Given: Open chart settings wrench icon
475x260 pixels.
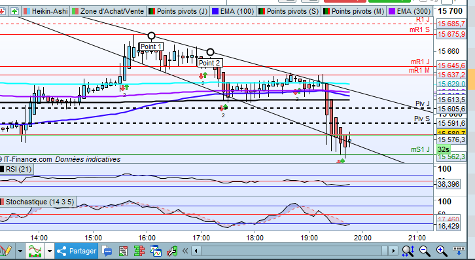Looking at the screenshot, I should point(172,251).
